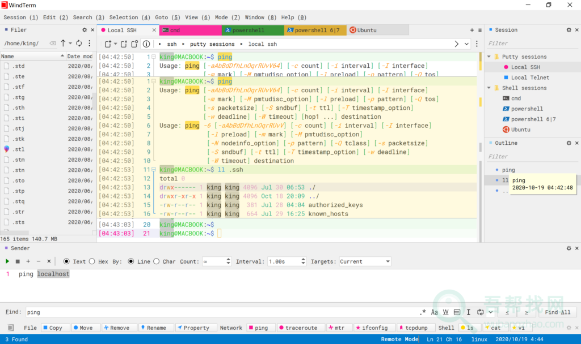Toggle regex option in Find bar
581x344 pixels.
pyautogui.click(x=423, y=312)
